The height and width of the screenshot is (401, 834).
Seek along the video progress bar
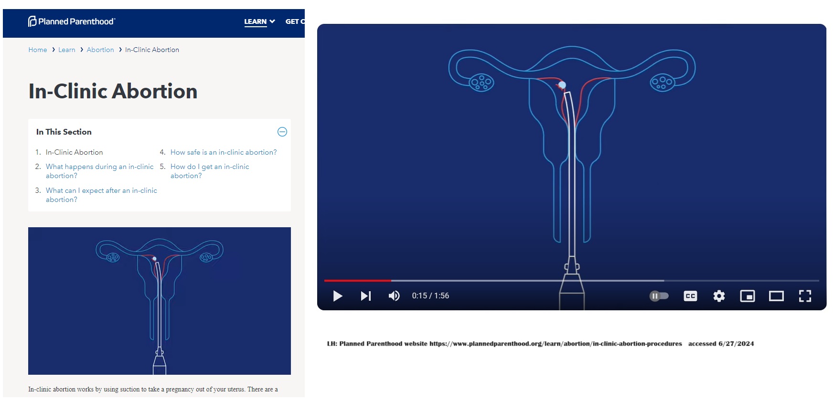click(x=571, y=281)
